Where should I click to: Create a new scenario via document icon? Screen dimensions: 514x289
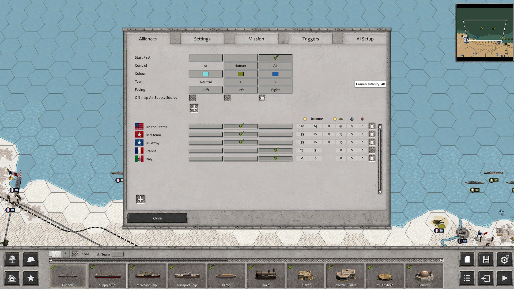[467, 259]
